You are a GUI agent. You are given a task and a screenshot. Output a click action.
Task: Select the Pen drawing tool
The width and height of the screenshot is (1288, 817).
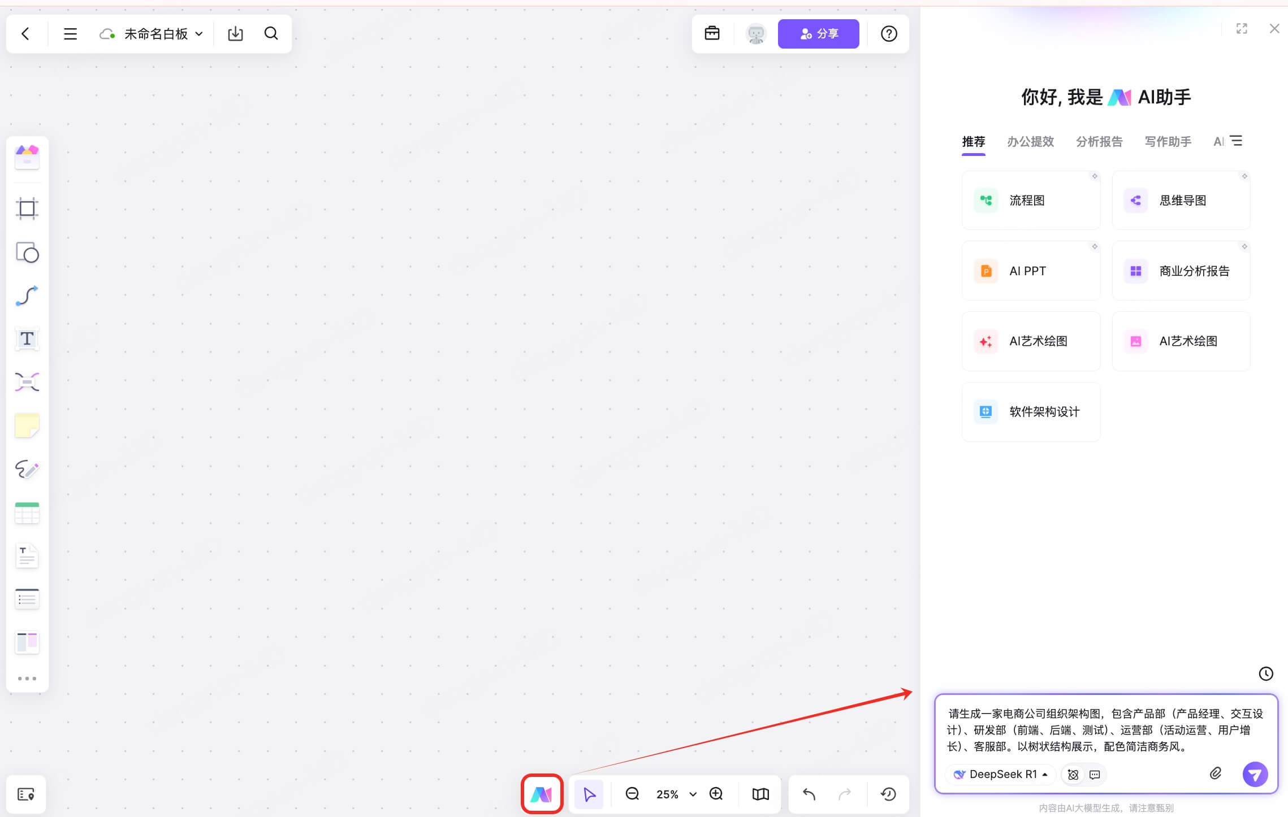click(27, 469)
